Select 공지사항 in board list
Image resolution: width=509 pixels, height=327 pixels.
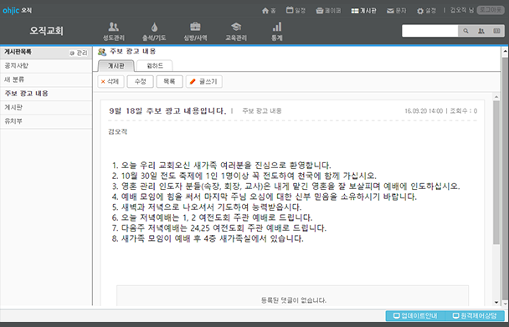(46, 66)
